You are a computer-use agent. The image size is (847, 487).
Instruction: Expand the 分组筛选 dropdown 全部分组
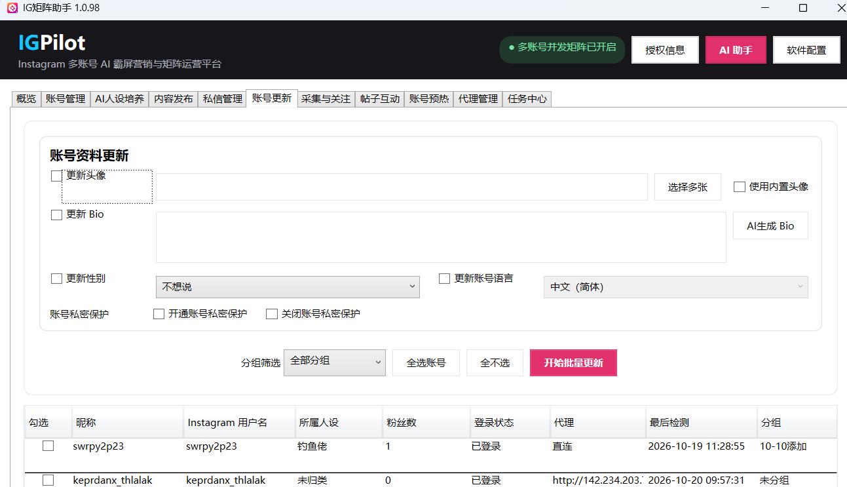pos(334,362)
